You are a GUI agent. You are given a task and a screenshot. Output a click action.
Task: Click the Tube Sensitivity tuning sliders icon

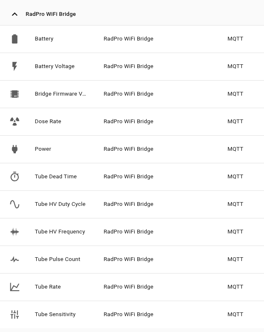(x=15, y=314)
